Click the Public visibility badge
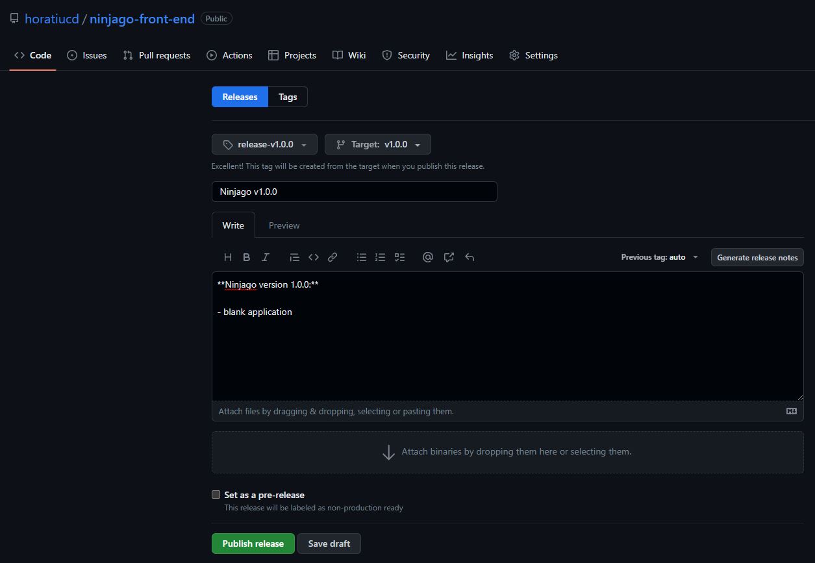 216,19
